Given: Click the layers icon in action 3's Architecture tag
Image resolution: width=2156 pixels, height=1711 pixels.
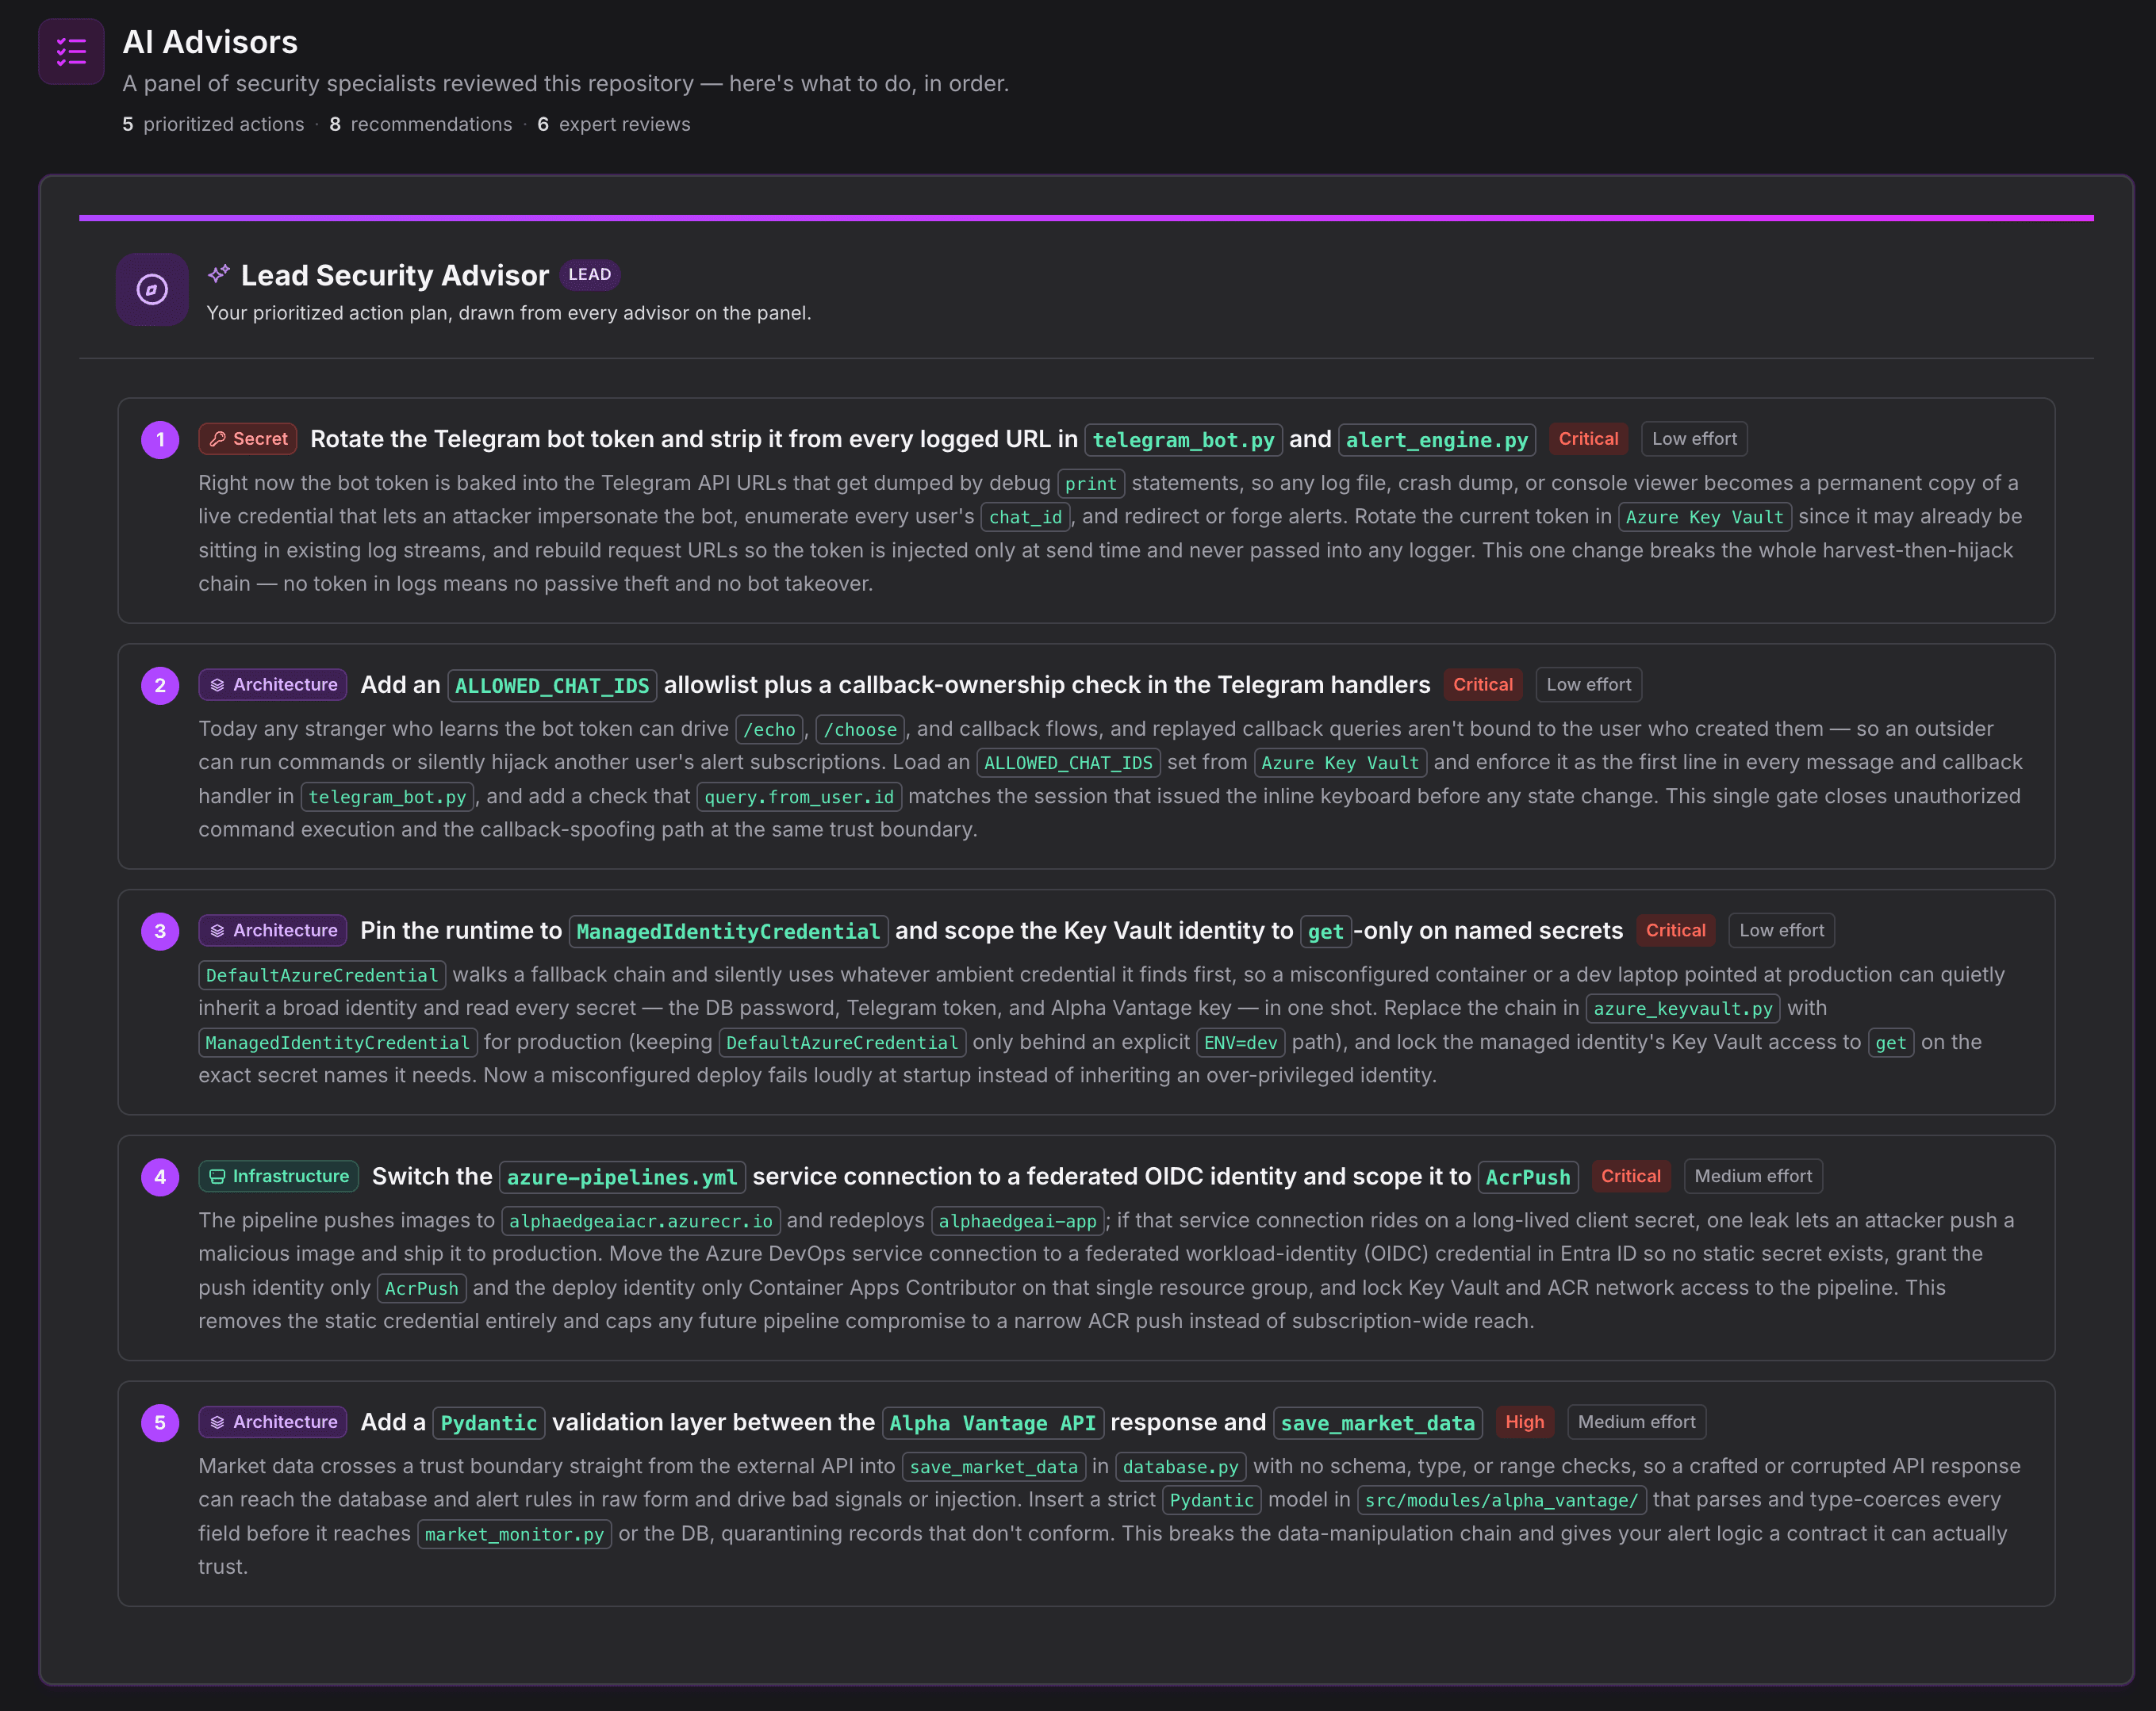Looking at the screenshot, I should (218, 931).
